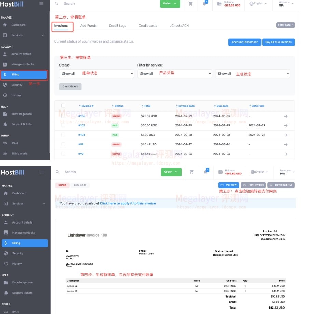Download the invoice as PDF
The image size is (321, 314).
[x=281, y=185]
